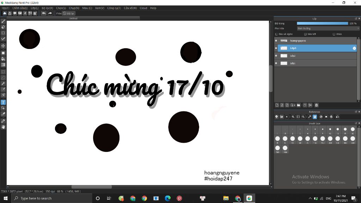Enable the Xén bớt clipping checkbox

[305, 34]
